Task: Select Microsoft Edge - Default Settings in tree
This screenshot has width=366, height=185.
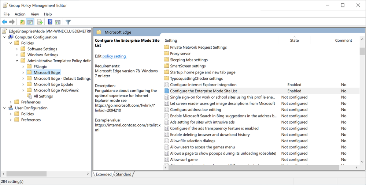Action: coord(62,79)
